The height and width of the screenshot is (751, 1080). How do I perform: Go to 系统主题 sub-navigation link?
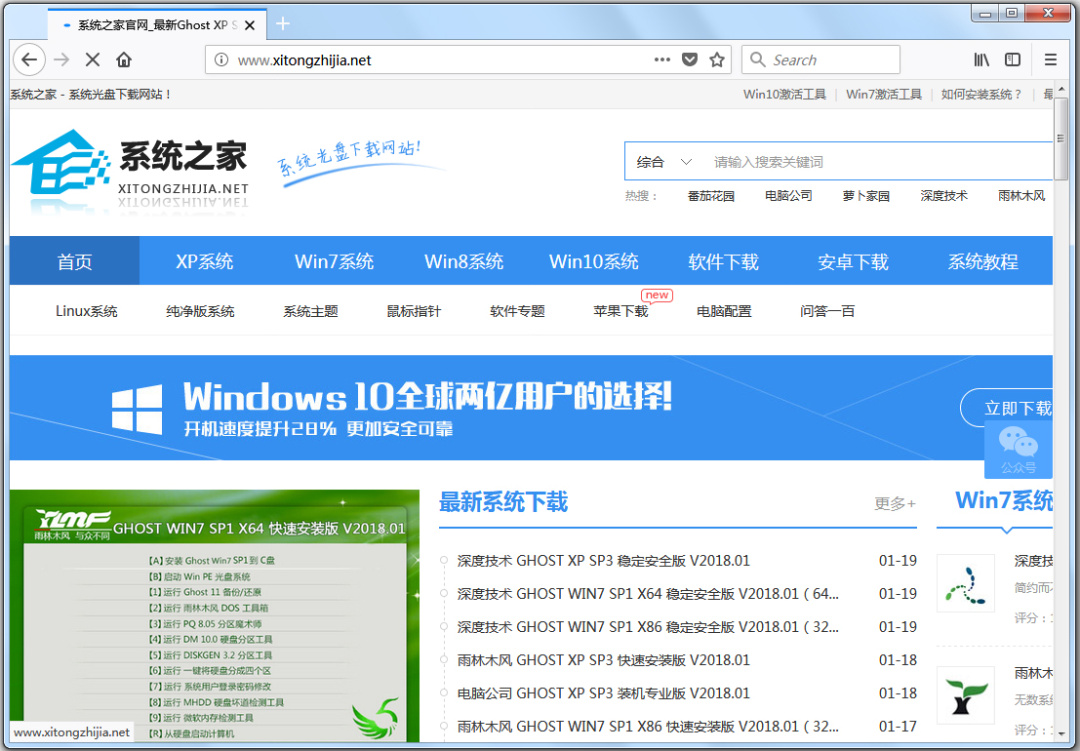[x=310, y=311]
